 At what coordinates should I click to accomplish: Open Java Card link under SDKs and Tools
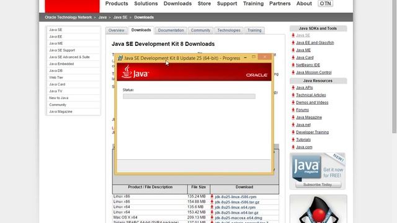click(x=305, y=58)
